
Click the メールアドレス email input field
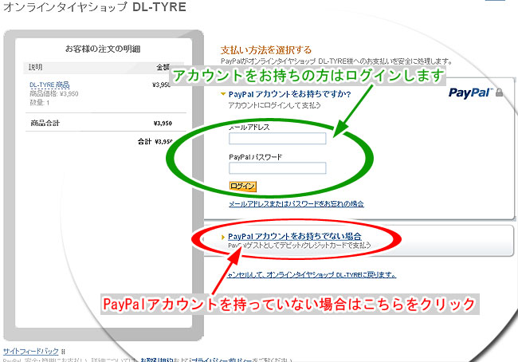(277, 138)
